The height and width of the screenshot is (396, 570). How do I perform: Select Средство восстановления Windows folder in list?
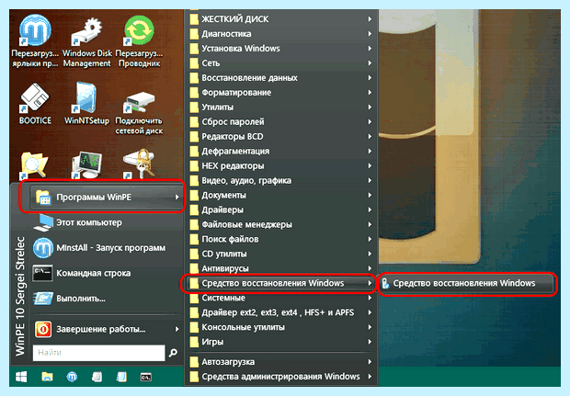pos(281,283)
